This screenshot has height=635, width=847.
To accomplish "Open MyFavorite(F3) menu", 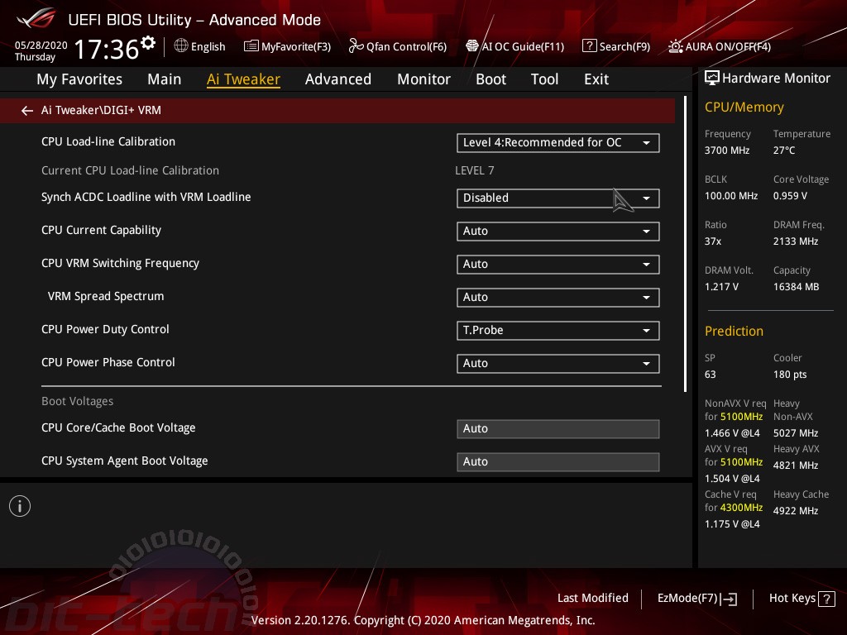I will 296,47.
